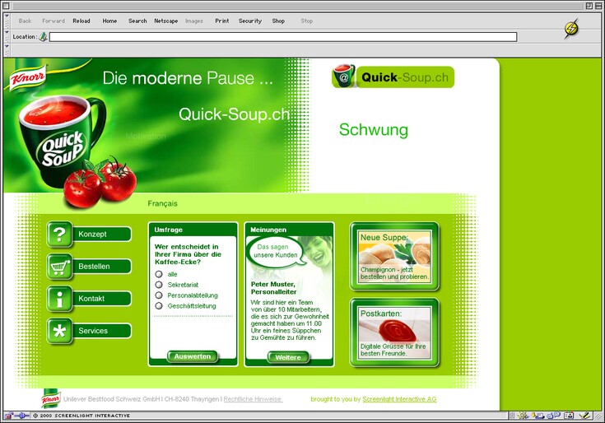Click the Back toolbar button
Screen dimensions: 605x423
[25, 21]
